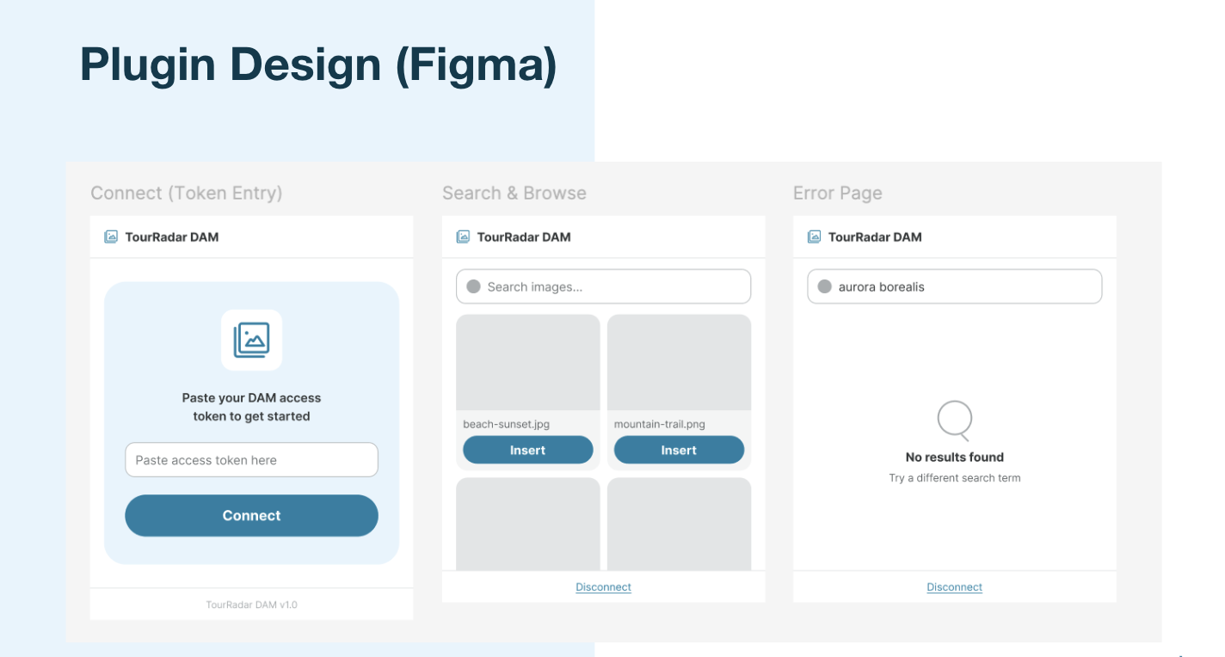Insert the mountain-trail.png image
Screen dimensions: 1225x657
[x=679, y=450]
